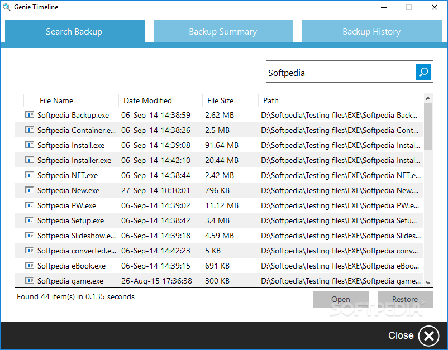
Task: Click the Genie Timeline title bar icon
Action: pos(6,7)
